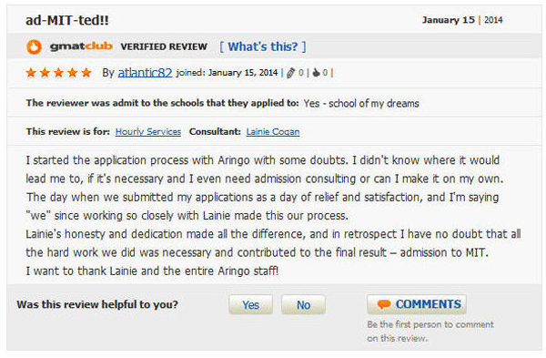Open reviewer atlantic82's profile link
The height and width of the screenshot is (358, 546).
coord(145,73)
